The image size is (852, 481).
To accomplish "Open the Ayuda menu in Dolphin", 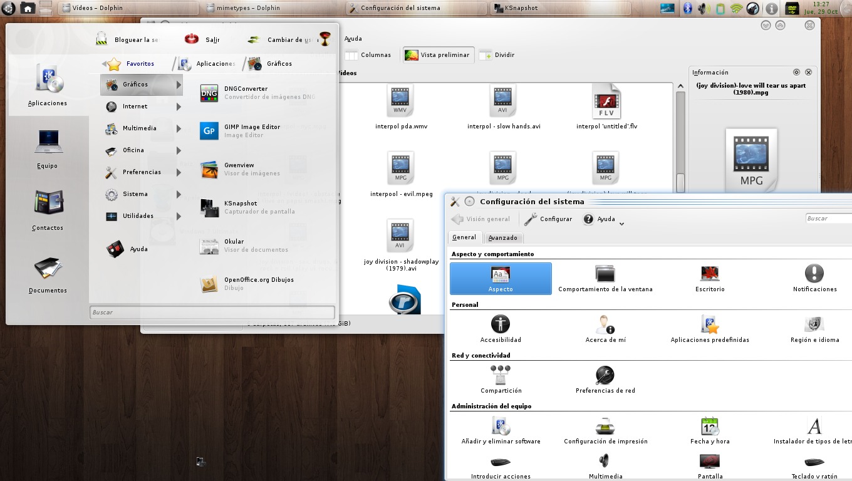I will pyautogui.click(x=353, y=39).
